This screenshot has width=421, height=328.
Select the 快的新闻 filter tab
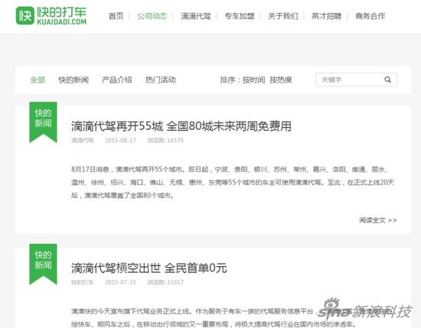tap(73, 80)
